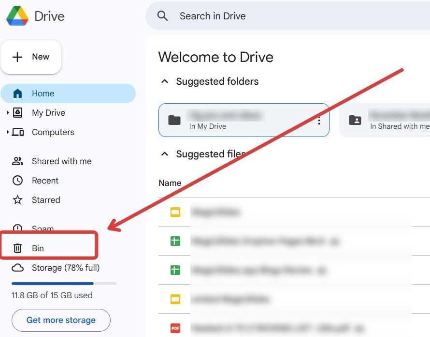The height and width of the screenshot is (337, 430).
Task: Click the Shared with me people icon
Action: 17,161
